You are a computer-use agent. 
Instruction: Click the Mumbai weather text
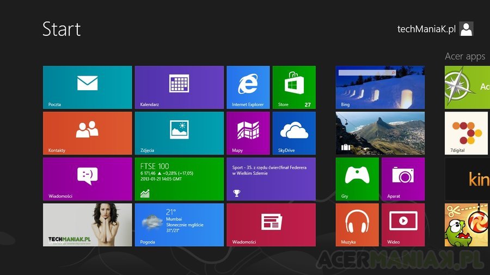coord(174,219)
